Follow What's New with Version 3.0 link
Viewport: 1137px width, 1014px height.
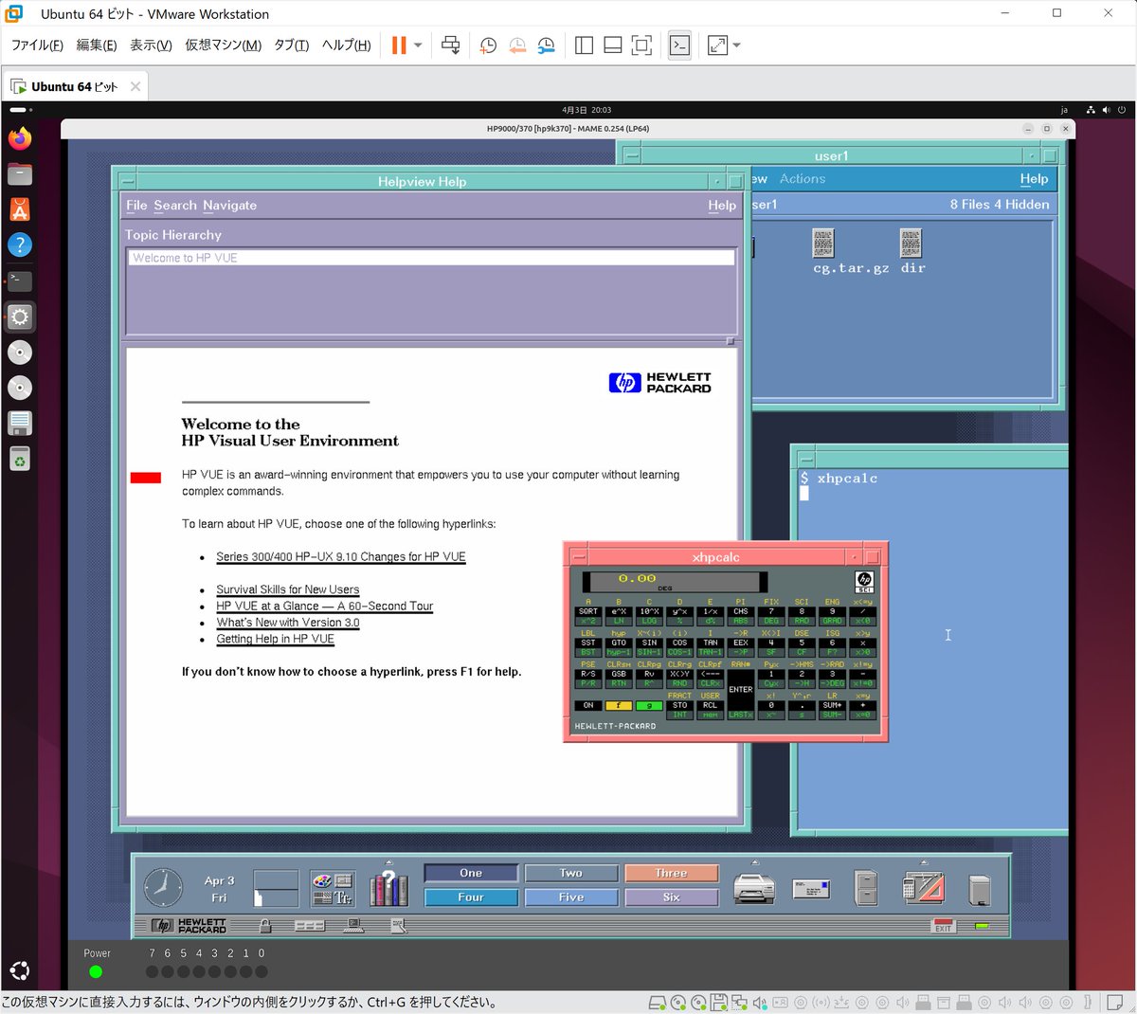288,623
